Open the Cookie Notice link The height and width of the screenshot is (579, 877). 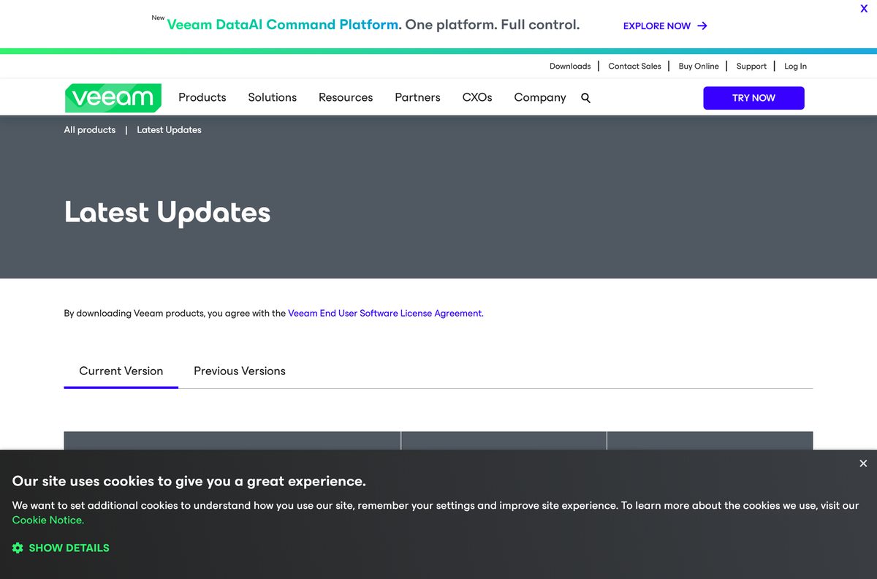point(48,521)
